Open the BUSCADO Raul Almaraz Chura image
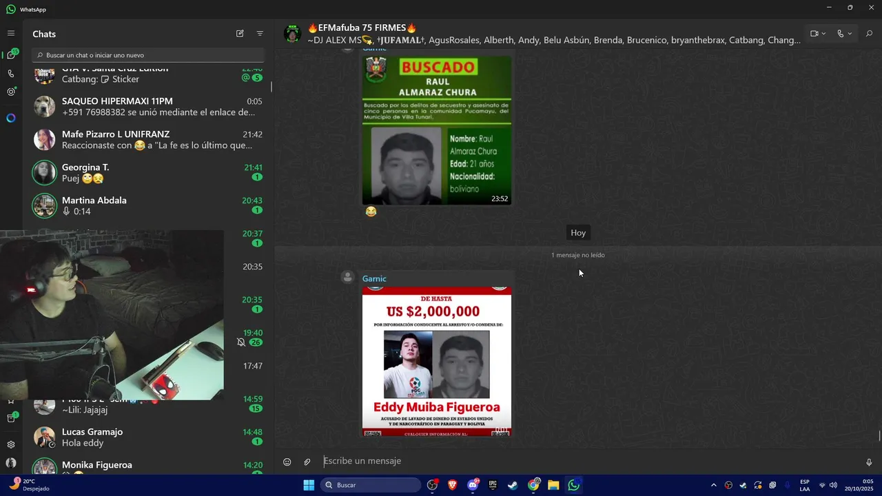 [437, 130]
